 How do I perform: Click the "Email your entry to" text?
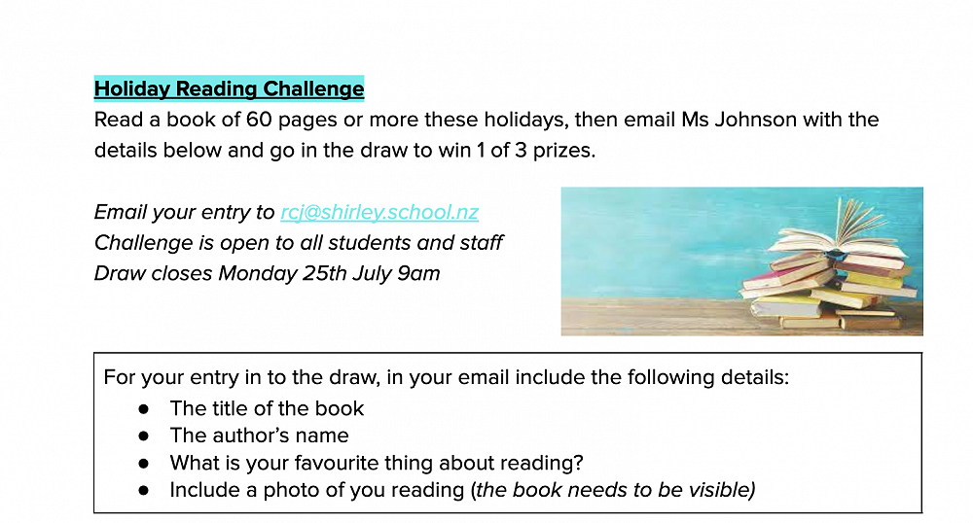185,212
